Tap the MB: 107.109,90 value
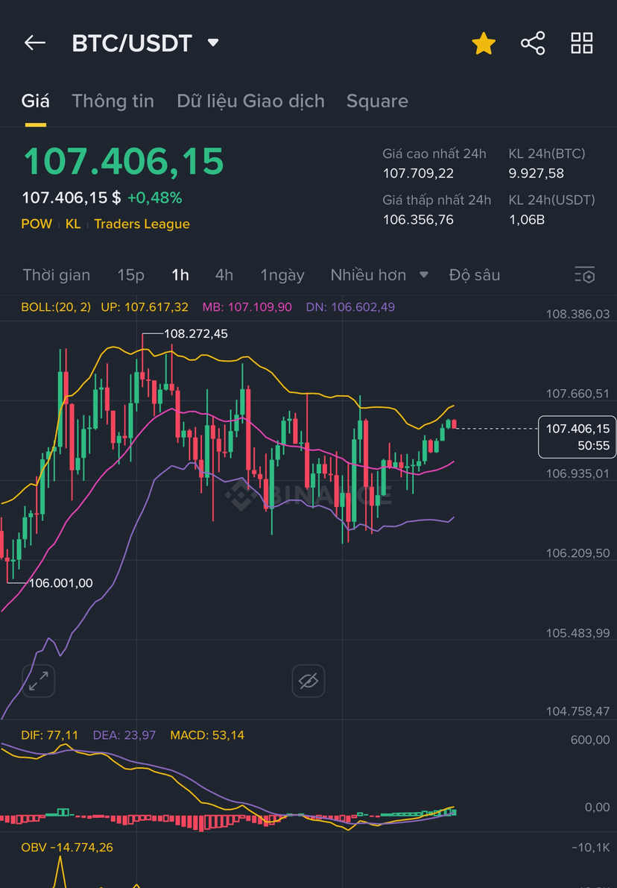This screenshot has height=888, width=617. 247,307
